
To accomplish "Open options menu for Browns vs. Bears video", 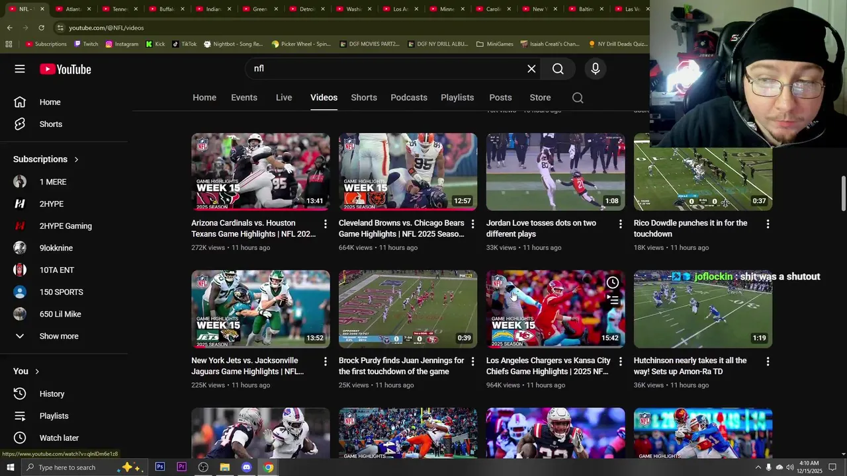I will pos(472,224).
